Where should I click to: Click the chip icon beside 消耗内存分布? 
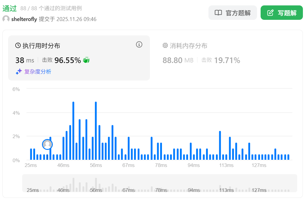(165, 46)
